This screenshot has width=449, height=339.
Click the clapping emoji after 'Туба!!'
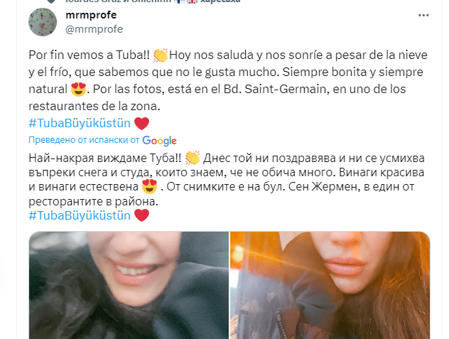pos(193,158)
